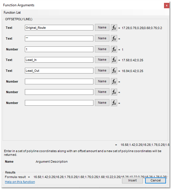The height and width of the screenshot is (190, 172).
Task: Click the last empty Number input field
Action: [59, 103]
